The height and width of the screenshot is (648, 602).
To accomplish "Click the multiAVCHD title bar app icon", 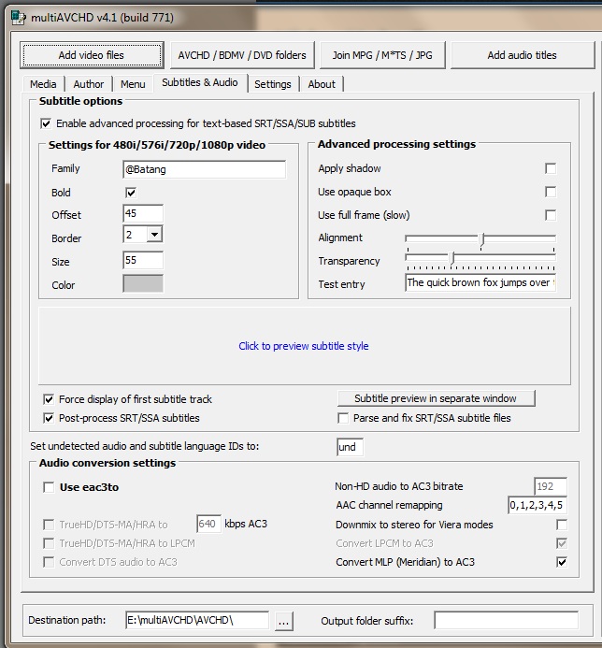I will pos(18,18).
